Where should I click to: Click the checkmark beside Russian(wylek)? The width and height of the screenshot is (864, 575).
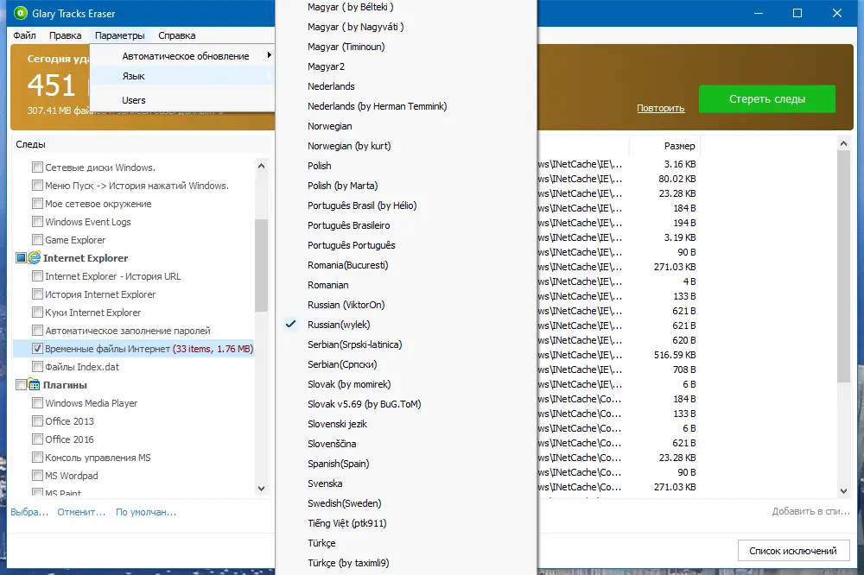(x=290, y=325)
